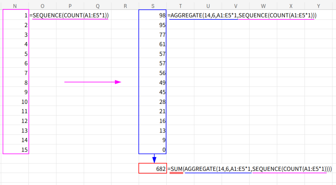Screen dimensions: 336x185
Task: Select the cell containing 28 in column S
Action: (153, 102)
